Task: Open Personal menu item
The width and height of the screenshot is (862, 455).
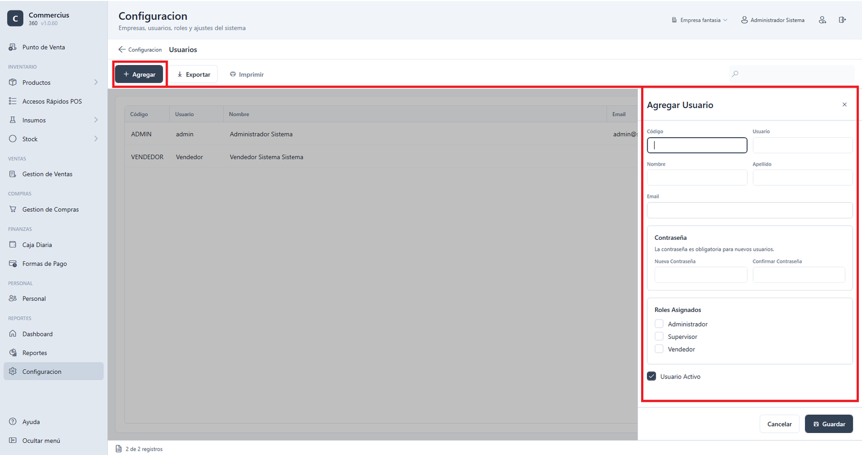Action: 53,298
